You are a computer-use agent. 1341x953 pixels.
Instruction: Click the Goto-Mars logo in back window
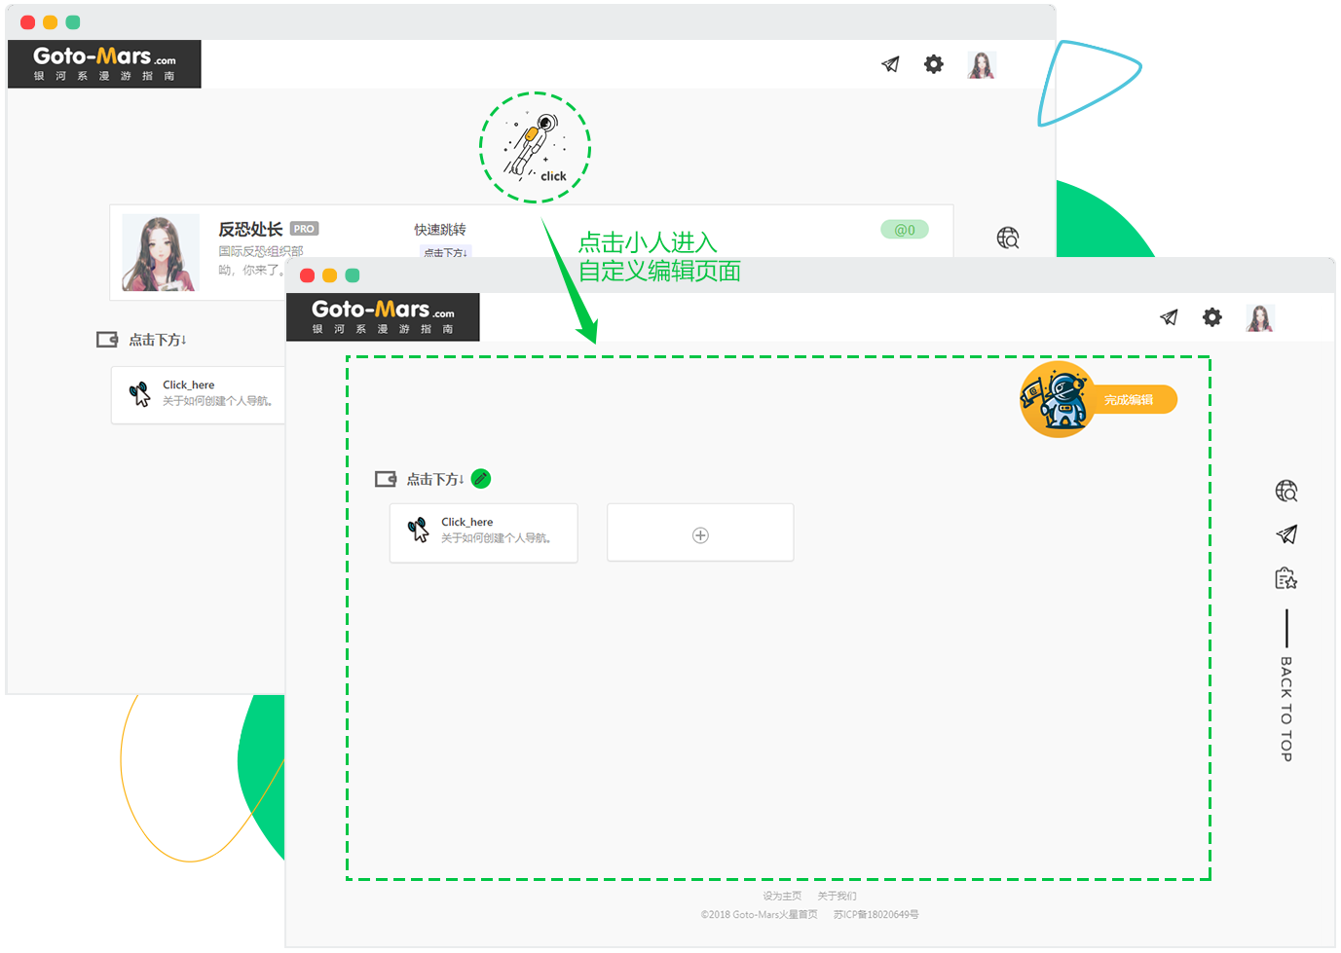coord(104,64)
